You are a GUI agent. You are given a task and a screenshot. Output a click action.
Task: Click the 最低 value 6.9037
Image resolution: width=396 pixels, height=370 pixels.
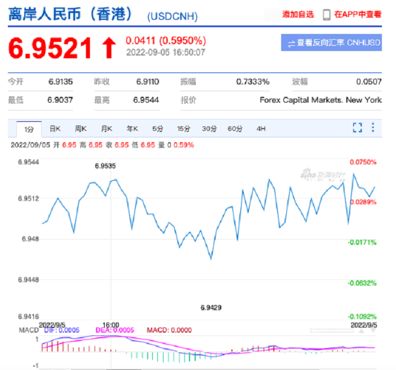pyautogui.click(x=60, y=100)
